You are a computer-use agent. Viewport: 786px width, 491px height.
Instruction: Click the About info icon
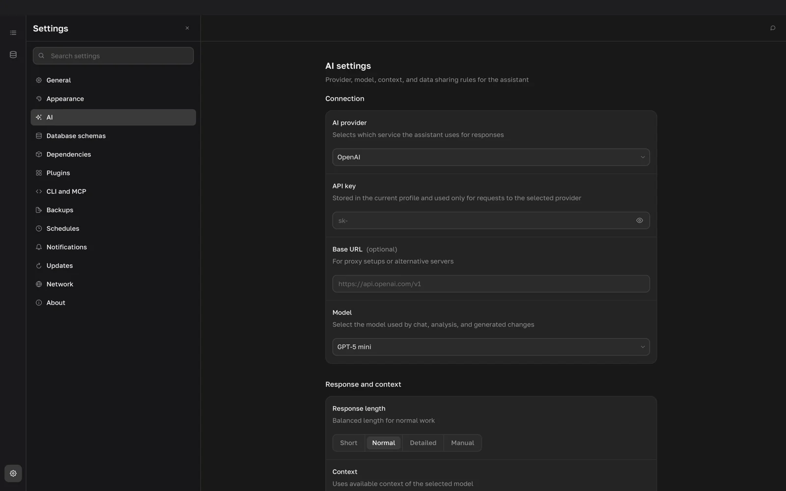39,303
